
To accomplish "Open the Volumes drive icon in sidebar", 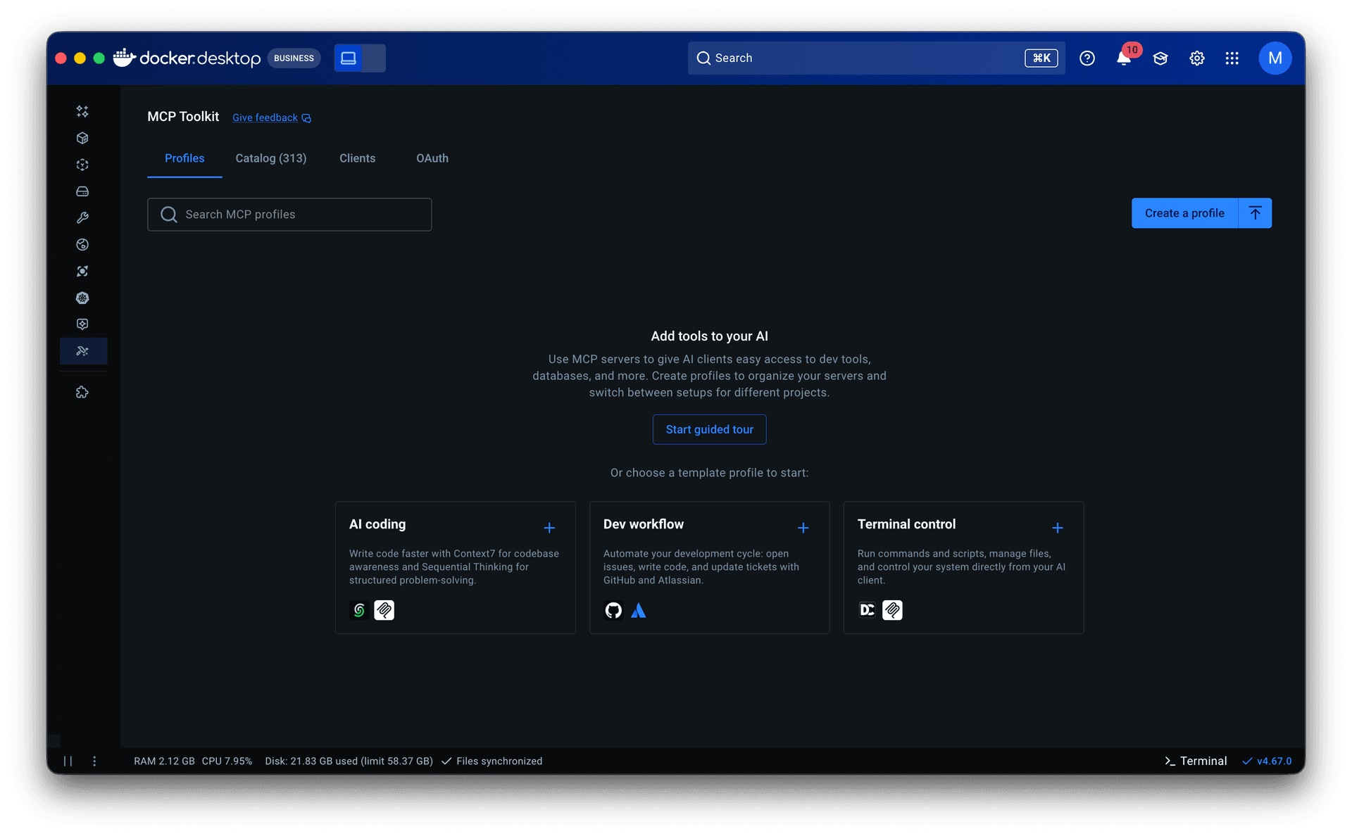I will (82, 191).
